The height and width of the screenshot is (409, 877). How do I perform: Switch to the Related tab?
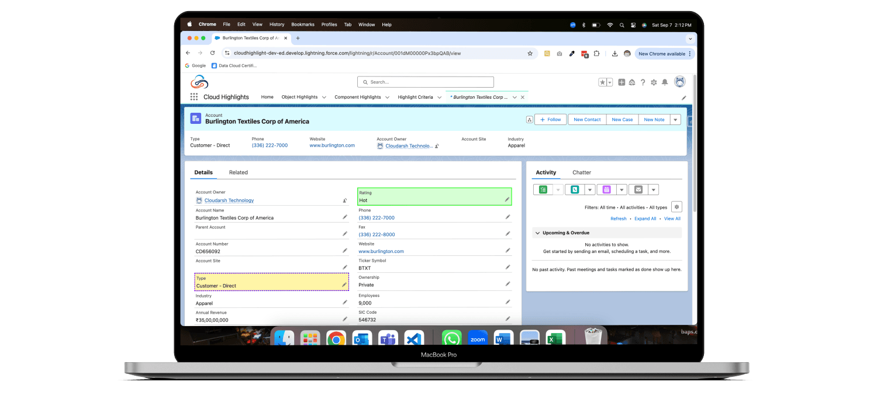point(239,172)
